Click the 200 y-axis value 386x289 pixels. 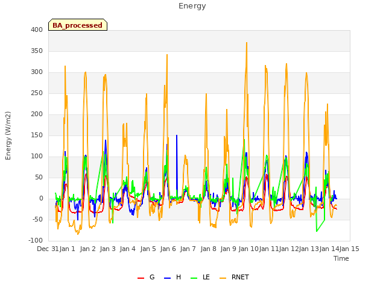(x=37, y=114)
